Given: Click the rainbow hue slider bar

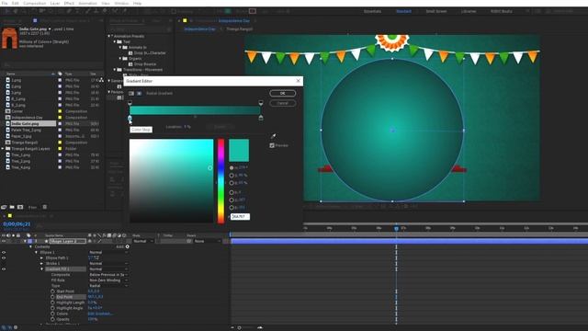Looking at the screenshot, I should tap(220, 181).
